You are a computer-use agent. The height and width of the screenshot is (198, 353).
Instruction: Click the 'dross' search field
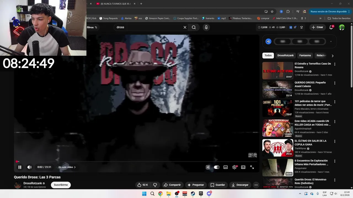[148, 27]
